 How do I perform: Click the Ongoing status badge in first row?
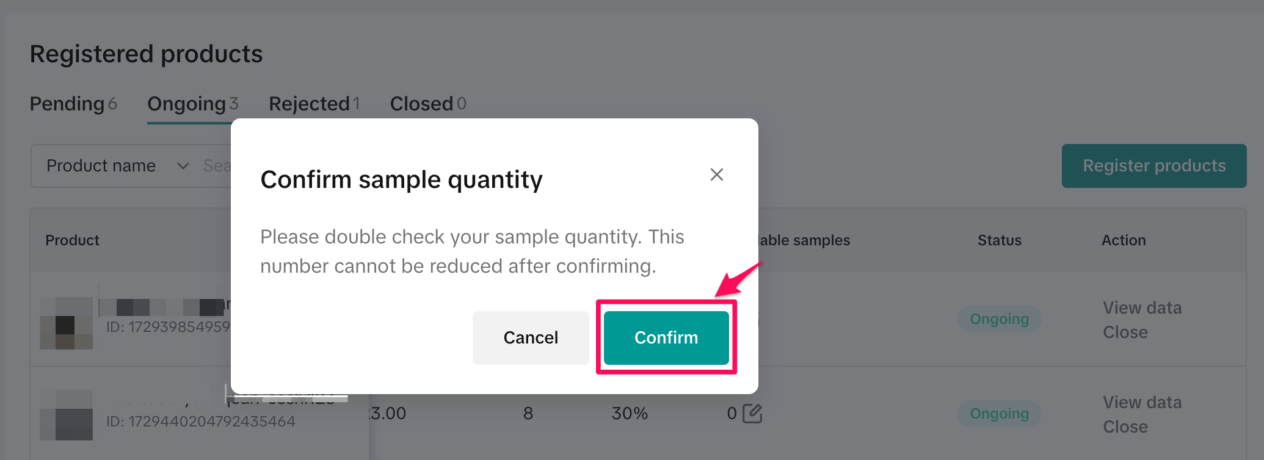point(999,319)
